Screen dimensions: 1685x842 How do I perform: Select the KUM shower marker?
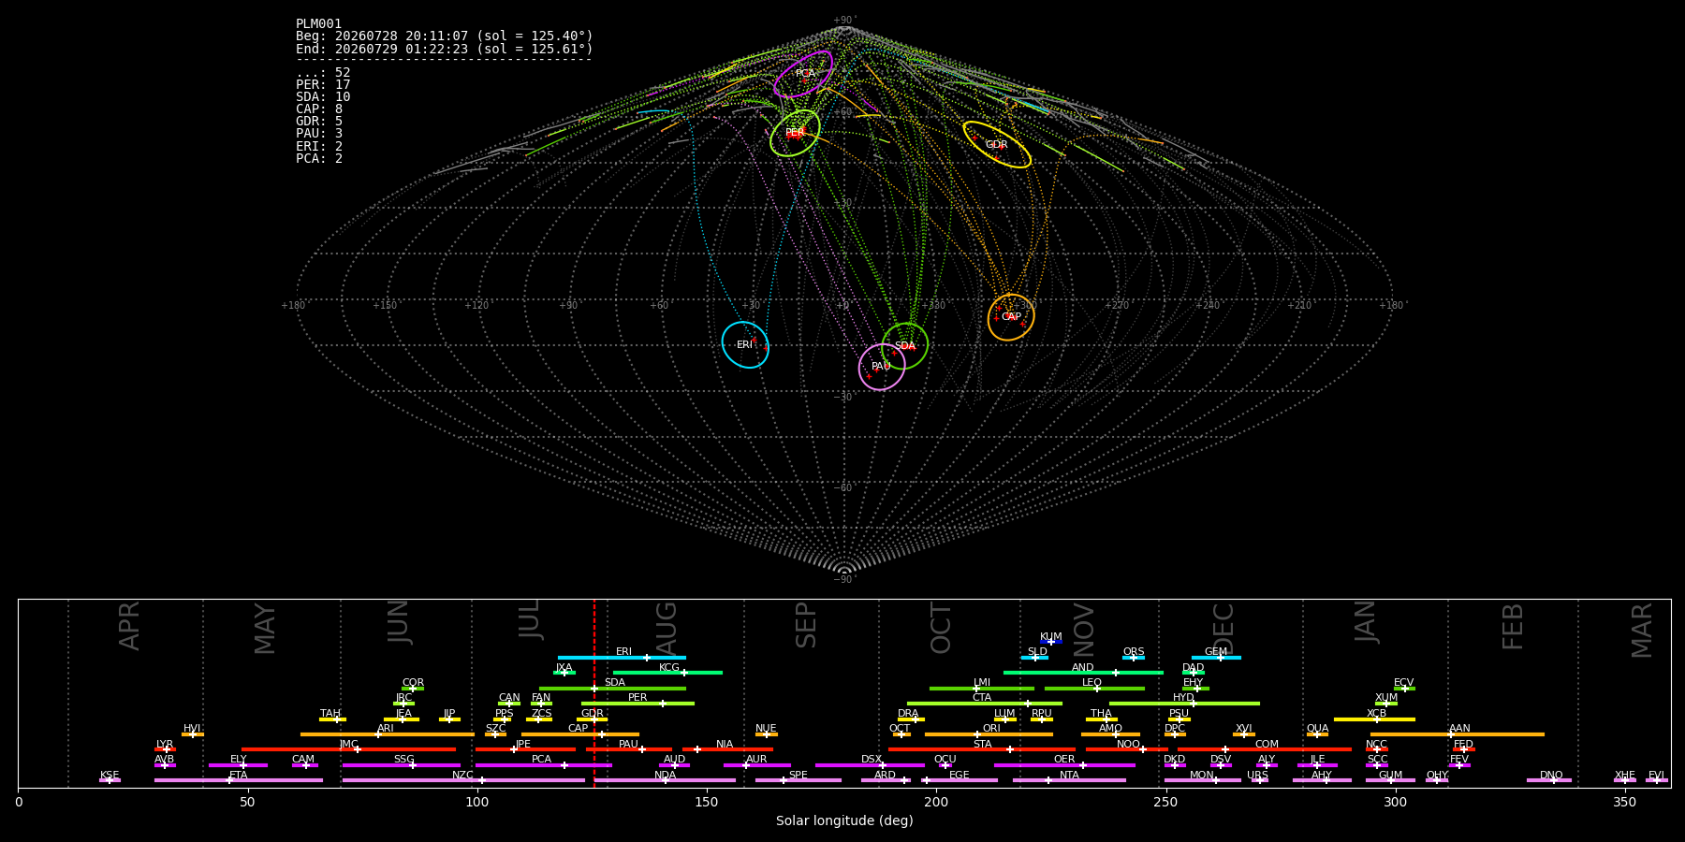click(1051, 642)
